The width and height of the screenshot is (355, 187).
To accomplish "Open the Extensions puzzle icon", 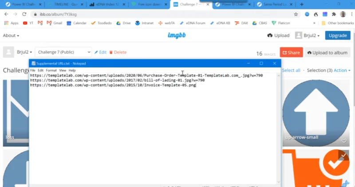I will [334, 14].
